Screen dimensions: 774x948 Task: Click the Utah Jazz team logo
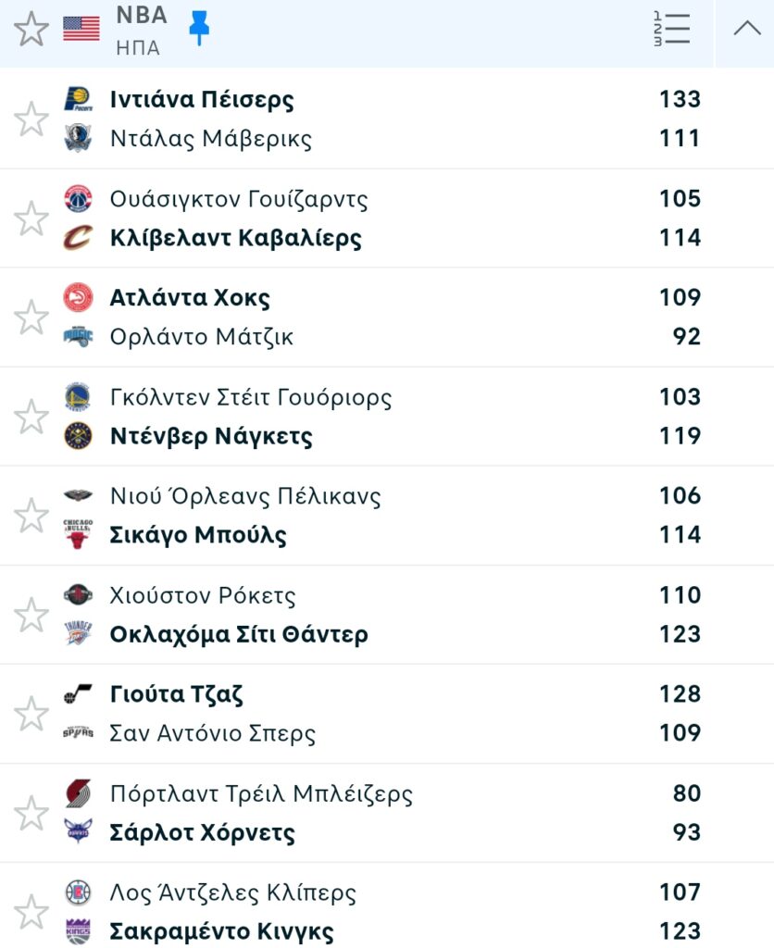[78, 693]
